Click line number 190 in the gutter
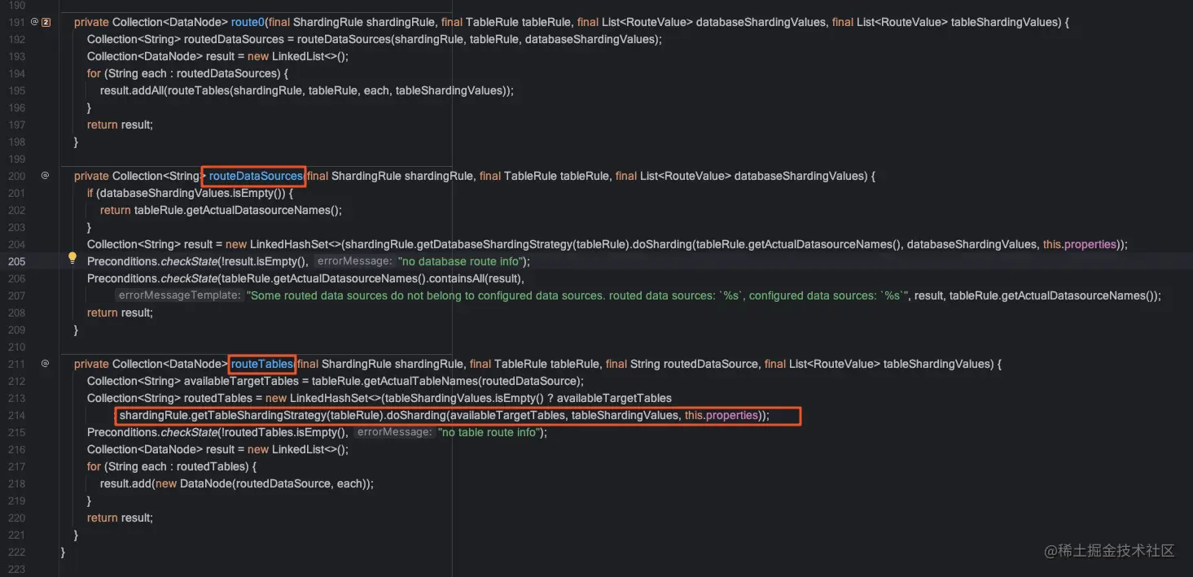The height and width of the screenshot is (577, 1193). (16, 5)
